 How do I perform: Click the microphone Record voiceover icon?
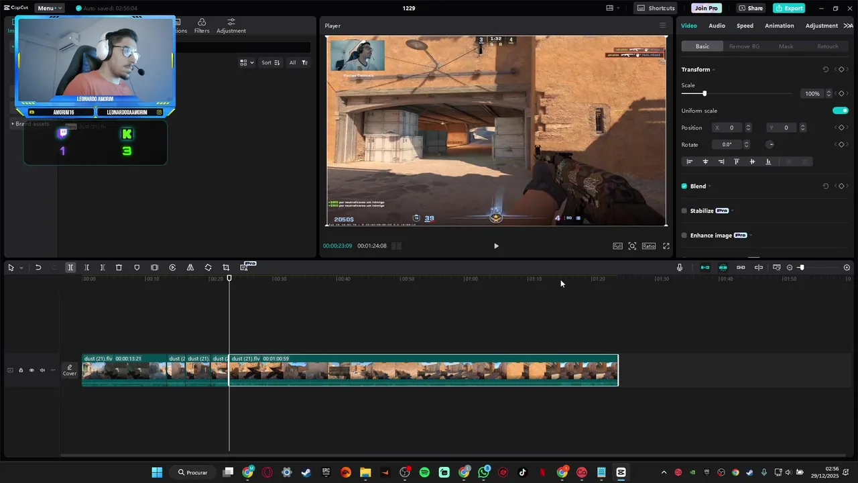tap(679, 268)
